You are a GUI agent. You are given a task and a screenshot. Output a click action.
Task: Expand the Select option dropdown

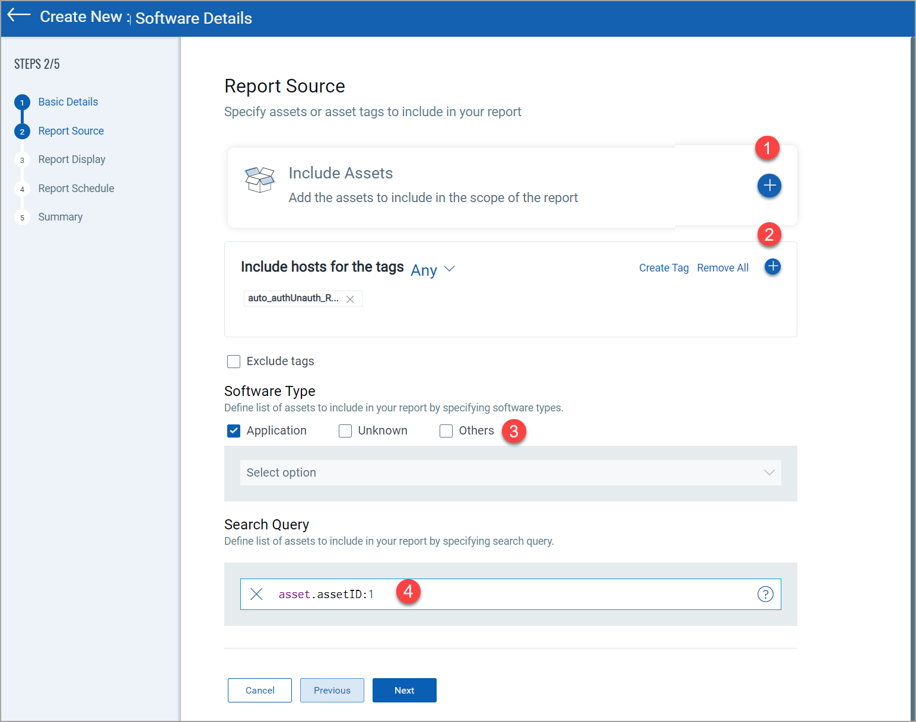510,472
